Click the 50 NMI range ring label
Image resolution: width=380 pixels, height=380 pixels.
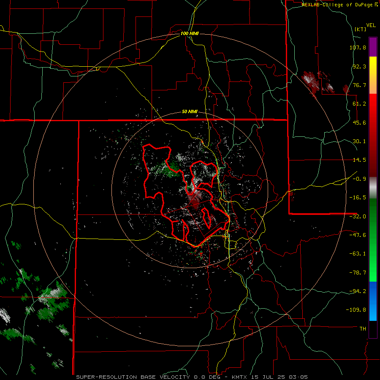click(190, 112)
